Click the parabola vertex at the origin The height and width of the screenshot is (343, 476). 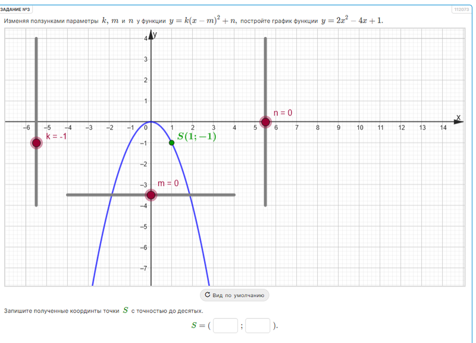pyautogui.click(x=151, y=122)
